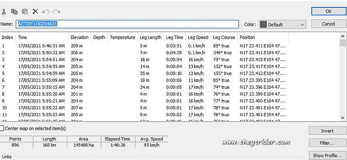347x160 pixels.
Task: Click the Cut scissors icon
Action: click(x=4, y=12)
